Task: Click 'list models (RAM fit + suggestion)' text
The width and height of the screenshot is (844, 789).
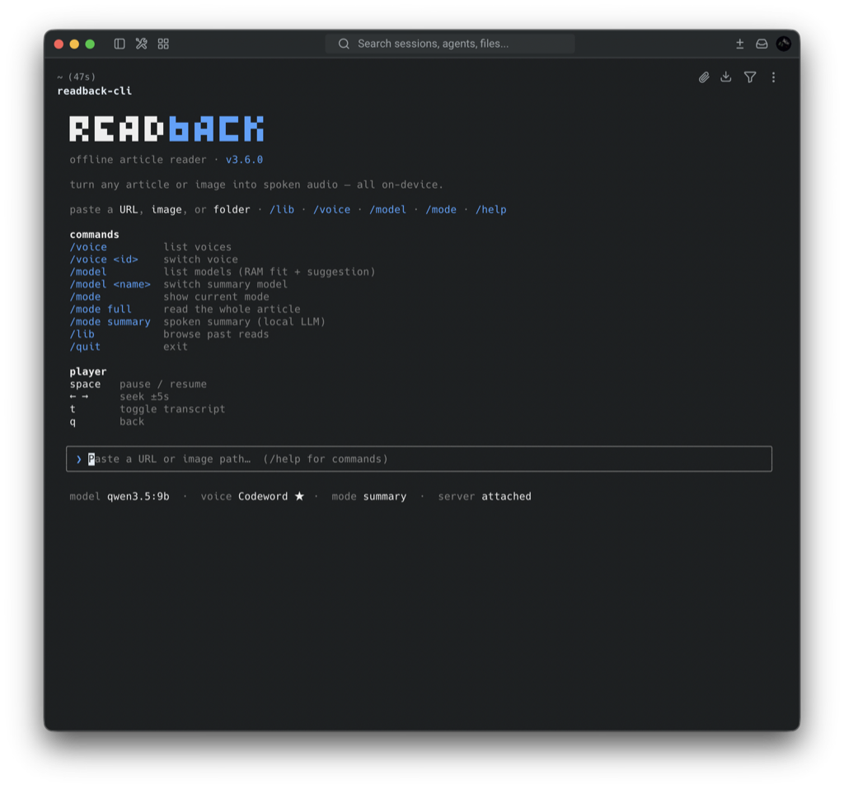Action: point(270,272)
